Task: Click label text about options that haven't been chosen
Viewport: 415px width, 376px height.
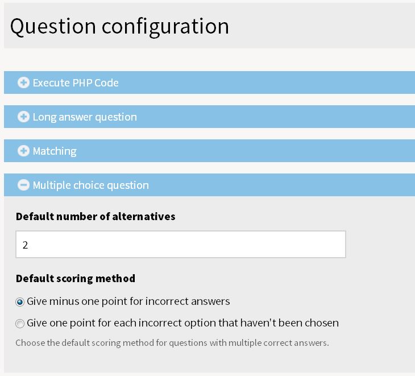Action: tap(182, 323)
